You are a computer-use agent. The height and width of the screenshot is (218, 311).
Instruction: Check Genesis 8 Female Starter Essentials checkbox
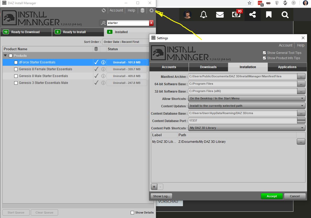[x=16, y=69]
